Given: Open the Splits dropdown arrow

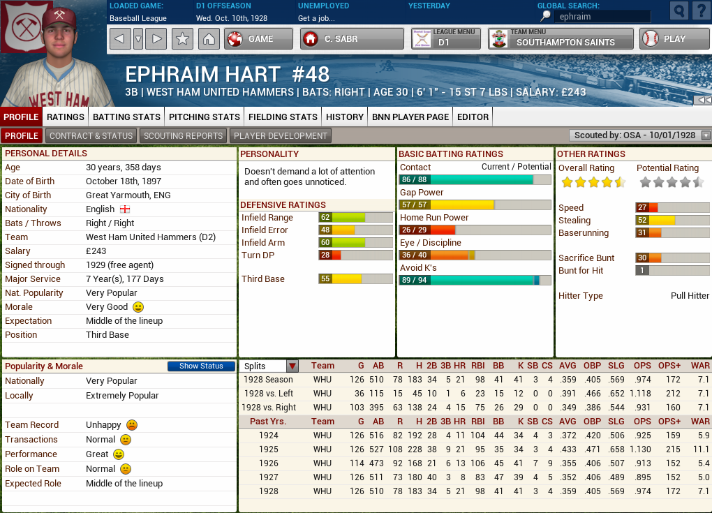Looking at the screenshot, I should click(x=292, y=366).
